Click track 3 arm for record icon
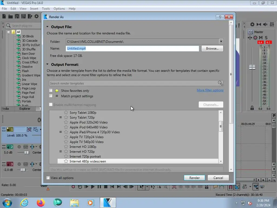The height and width of the screenshot is (208, 277). coord(19,164)
